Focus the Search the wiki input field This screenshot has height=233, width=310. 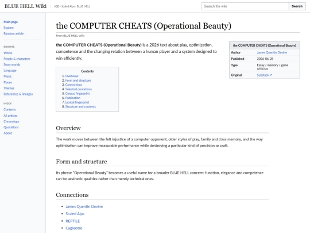click(245, 6)
